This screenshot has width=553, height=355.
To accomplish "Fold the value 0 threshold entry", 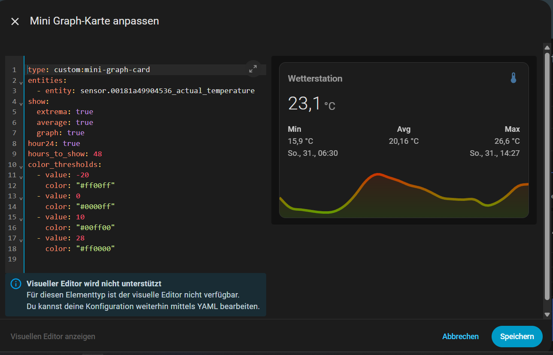I will pyautogui.click(x=21, y=197).
